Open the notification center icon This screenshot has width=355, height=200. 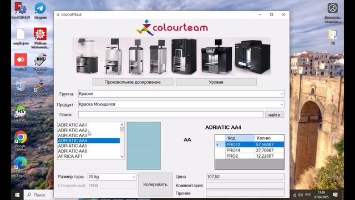(335, 195)
